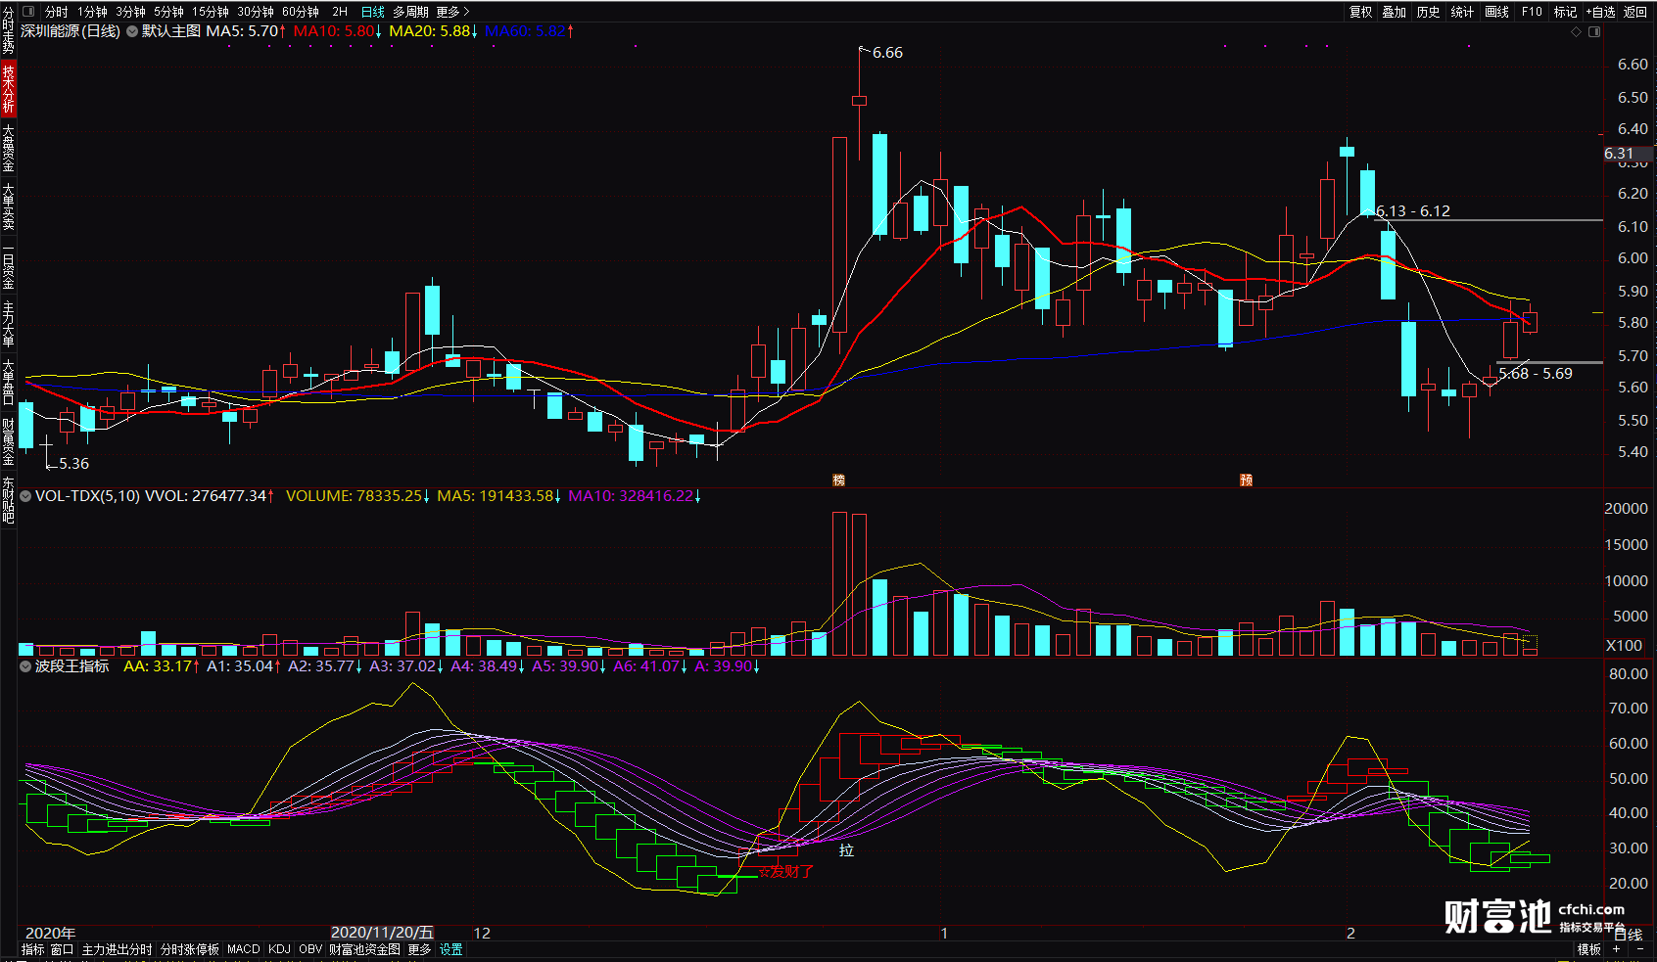Select the 日线 daily chart tab
1657x962 pixels.
[x=373, y=12]
